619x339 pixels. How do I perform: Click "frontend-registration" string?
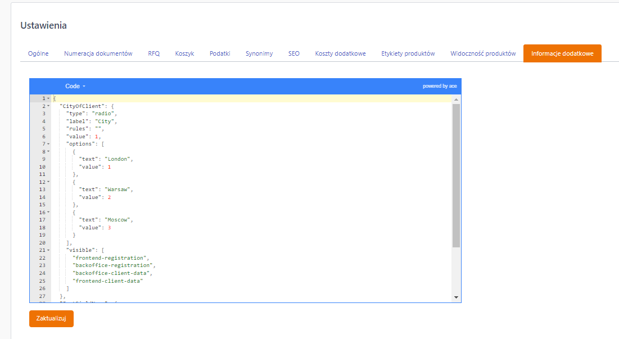[110, 257]
